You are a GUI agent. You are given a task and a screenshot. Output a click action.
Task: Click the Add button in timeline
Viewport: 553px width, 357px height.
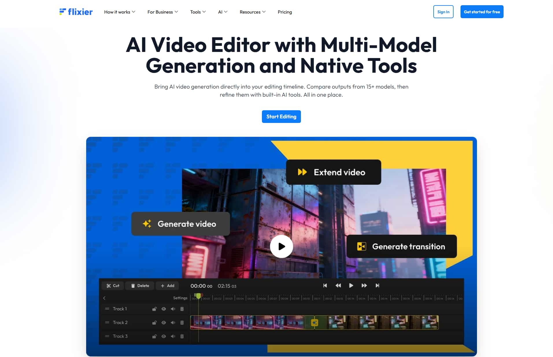click(x=167, y=286)
